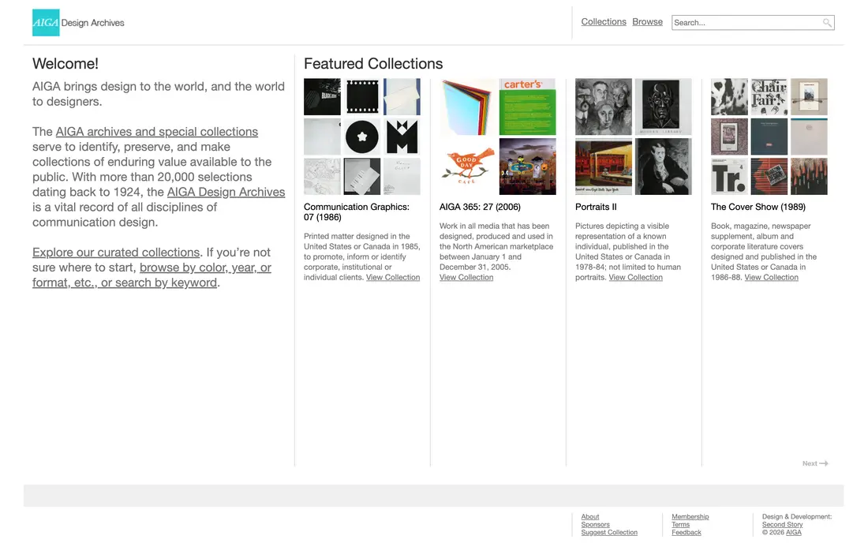Open the Collections menu link

pyautogui.click(x=604, y=21)
